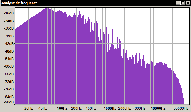
Task: Click the -60dB axis label
Action: 9,66
